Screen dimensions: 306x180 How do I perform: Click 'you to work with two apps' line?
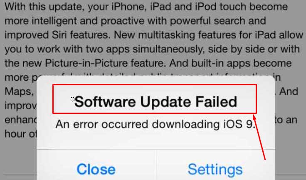click(67, 49)
